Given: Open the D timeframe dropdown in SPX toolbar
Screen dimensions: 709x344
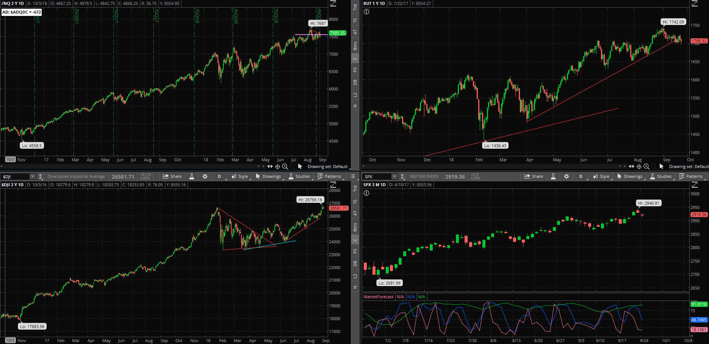Looking at the screenshot, I should (x=581, y=176).
